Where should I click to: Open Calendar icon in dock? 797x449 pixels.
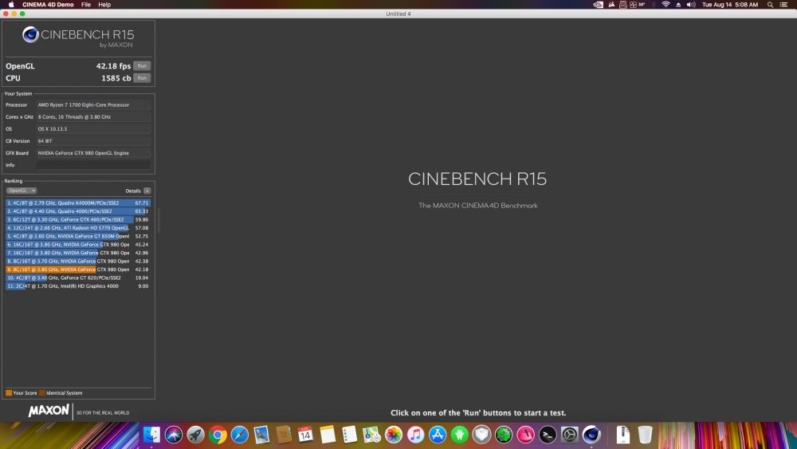305,435
